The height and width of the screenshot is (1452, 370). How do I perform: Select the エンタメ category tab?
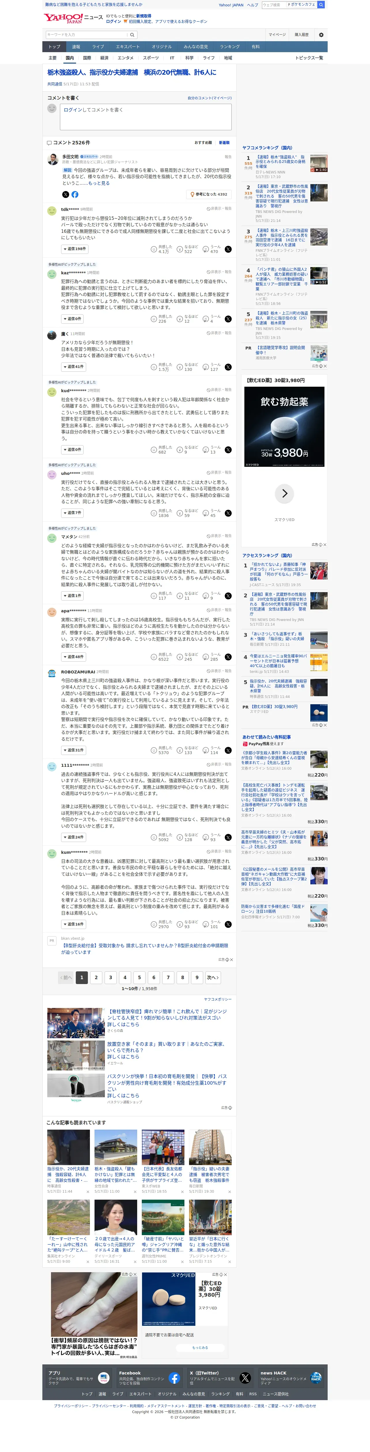125,58
